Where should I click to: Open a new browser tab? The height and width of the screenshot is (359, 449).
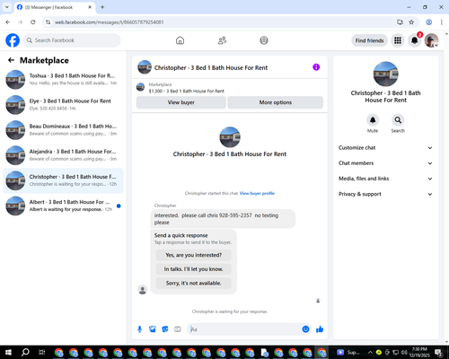click(x=102, y=7)
